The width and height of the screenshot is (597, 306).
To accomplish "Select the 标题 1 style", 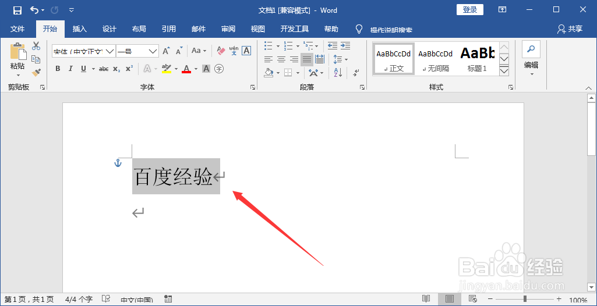I will pyautogui.click(x=477, y=58).
